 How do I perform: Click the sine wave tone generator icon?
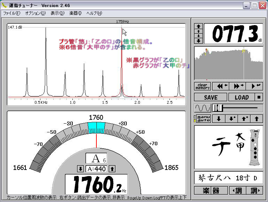[x=203, y=108]
